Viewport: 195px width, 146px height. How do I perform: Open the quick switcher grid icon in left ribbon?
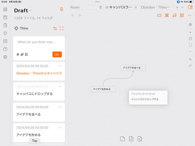(5, 9)
